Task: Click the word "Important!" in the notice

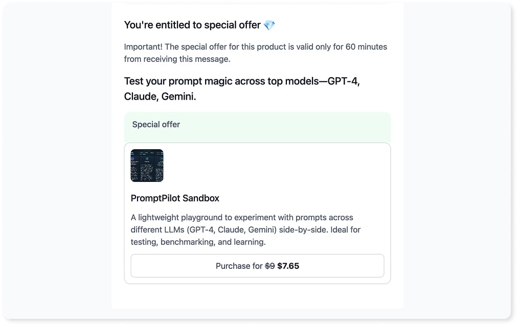Action: tap(143, 47)
